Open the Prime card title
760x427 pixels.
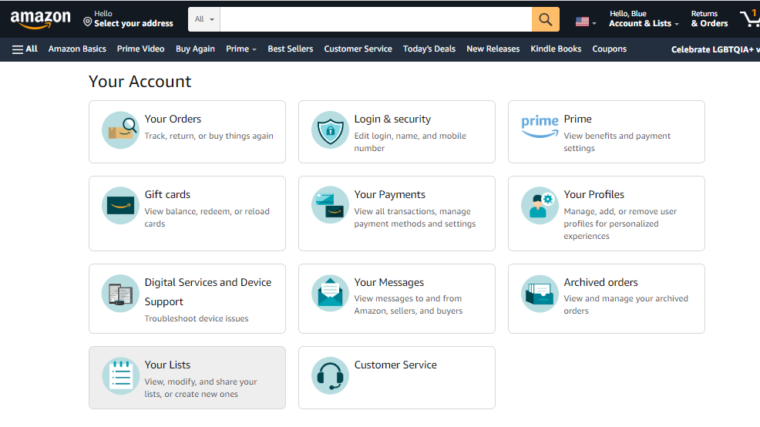click(x=578, y=119)
